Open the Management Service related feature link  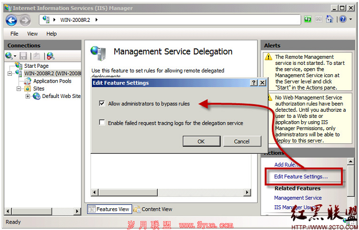click(298, 198)
